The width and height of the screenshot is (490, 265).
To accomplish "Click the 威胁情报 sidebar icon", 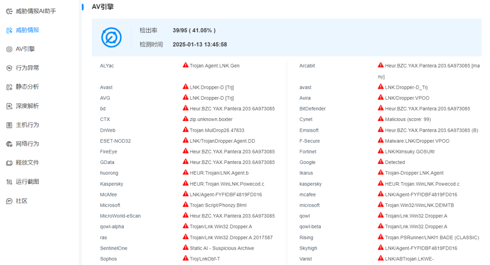I will tap(9, 30).
